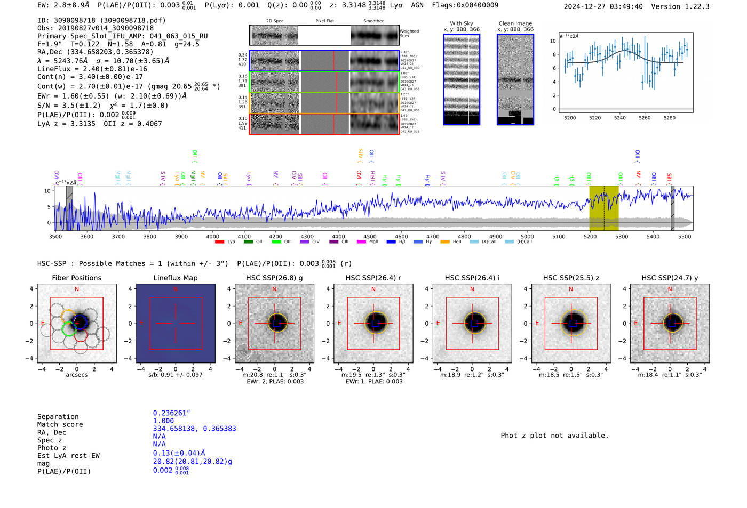
Task: Click the P(Lyα): 0.001 header value
Action: pos(232,5)
